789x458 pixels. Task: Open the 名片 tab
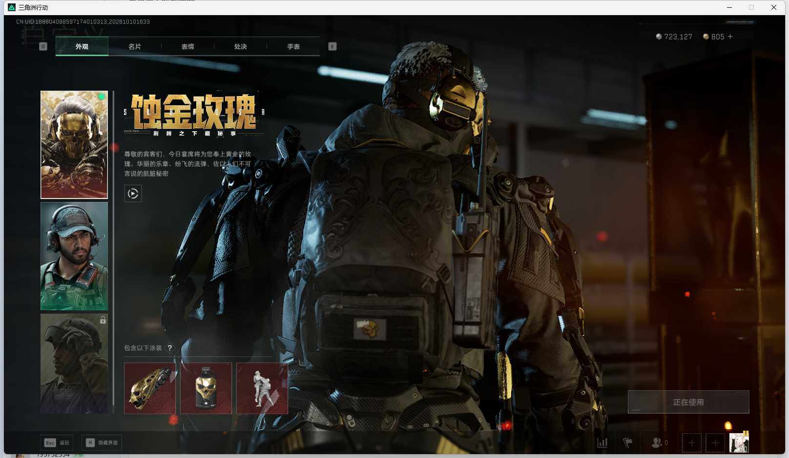click(135, 46)
